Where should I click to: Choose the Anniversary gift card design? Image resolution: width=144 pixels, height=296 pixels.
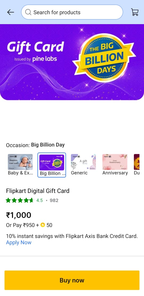tap(115, 165)
